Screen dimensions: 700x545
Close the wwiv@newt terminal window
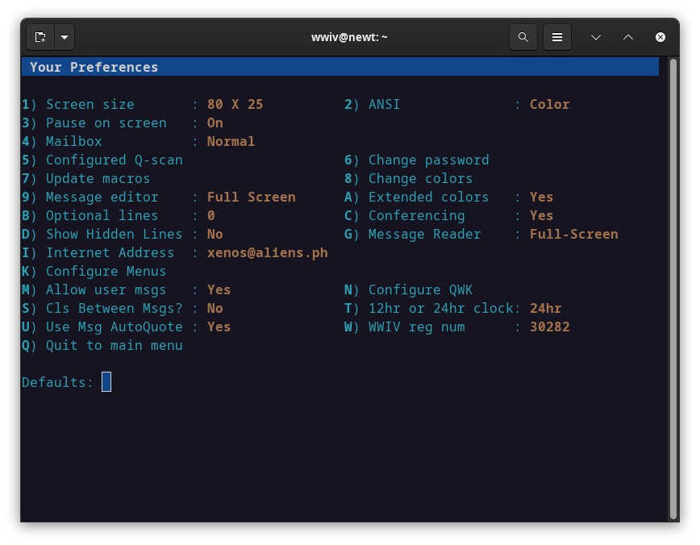click(660, 37)
